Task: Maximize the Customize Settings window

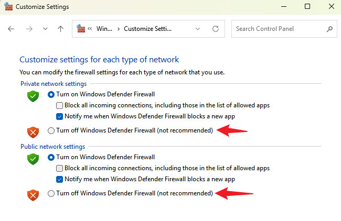Action: pos(307,6)
